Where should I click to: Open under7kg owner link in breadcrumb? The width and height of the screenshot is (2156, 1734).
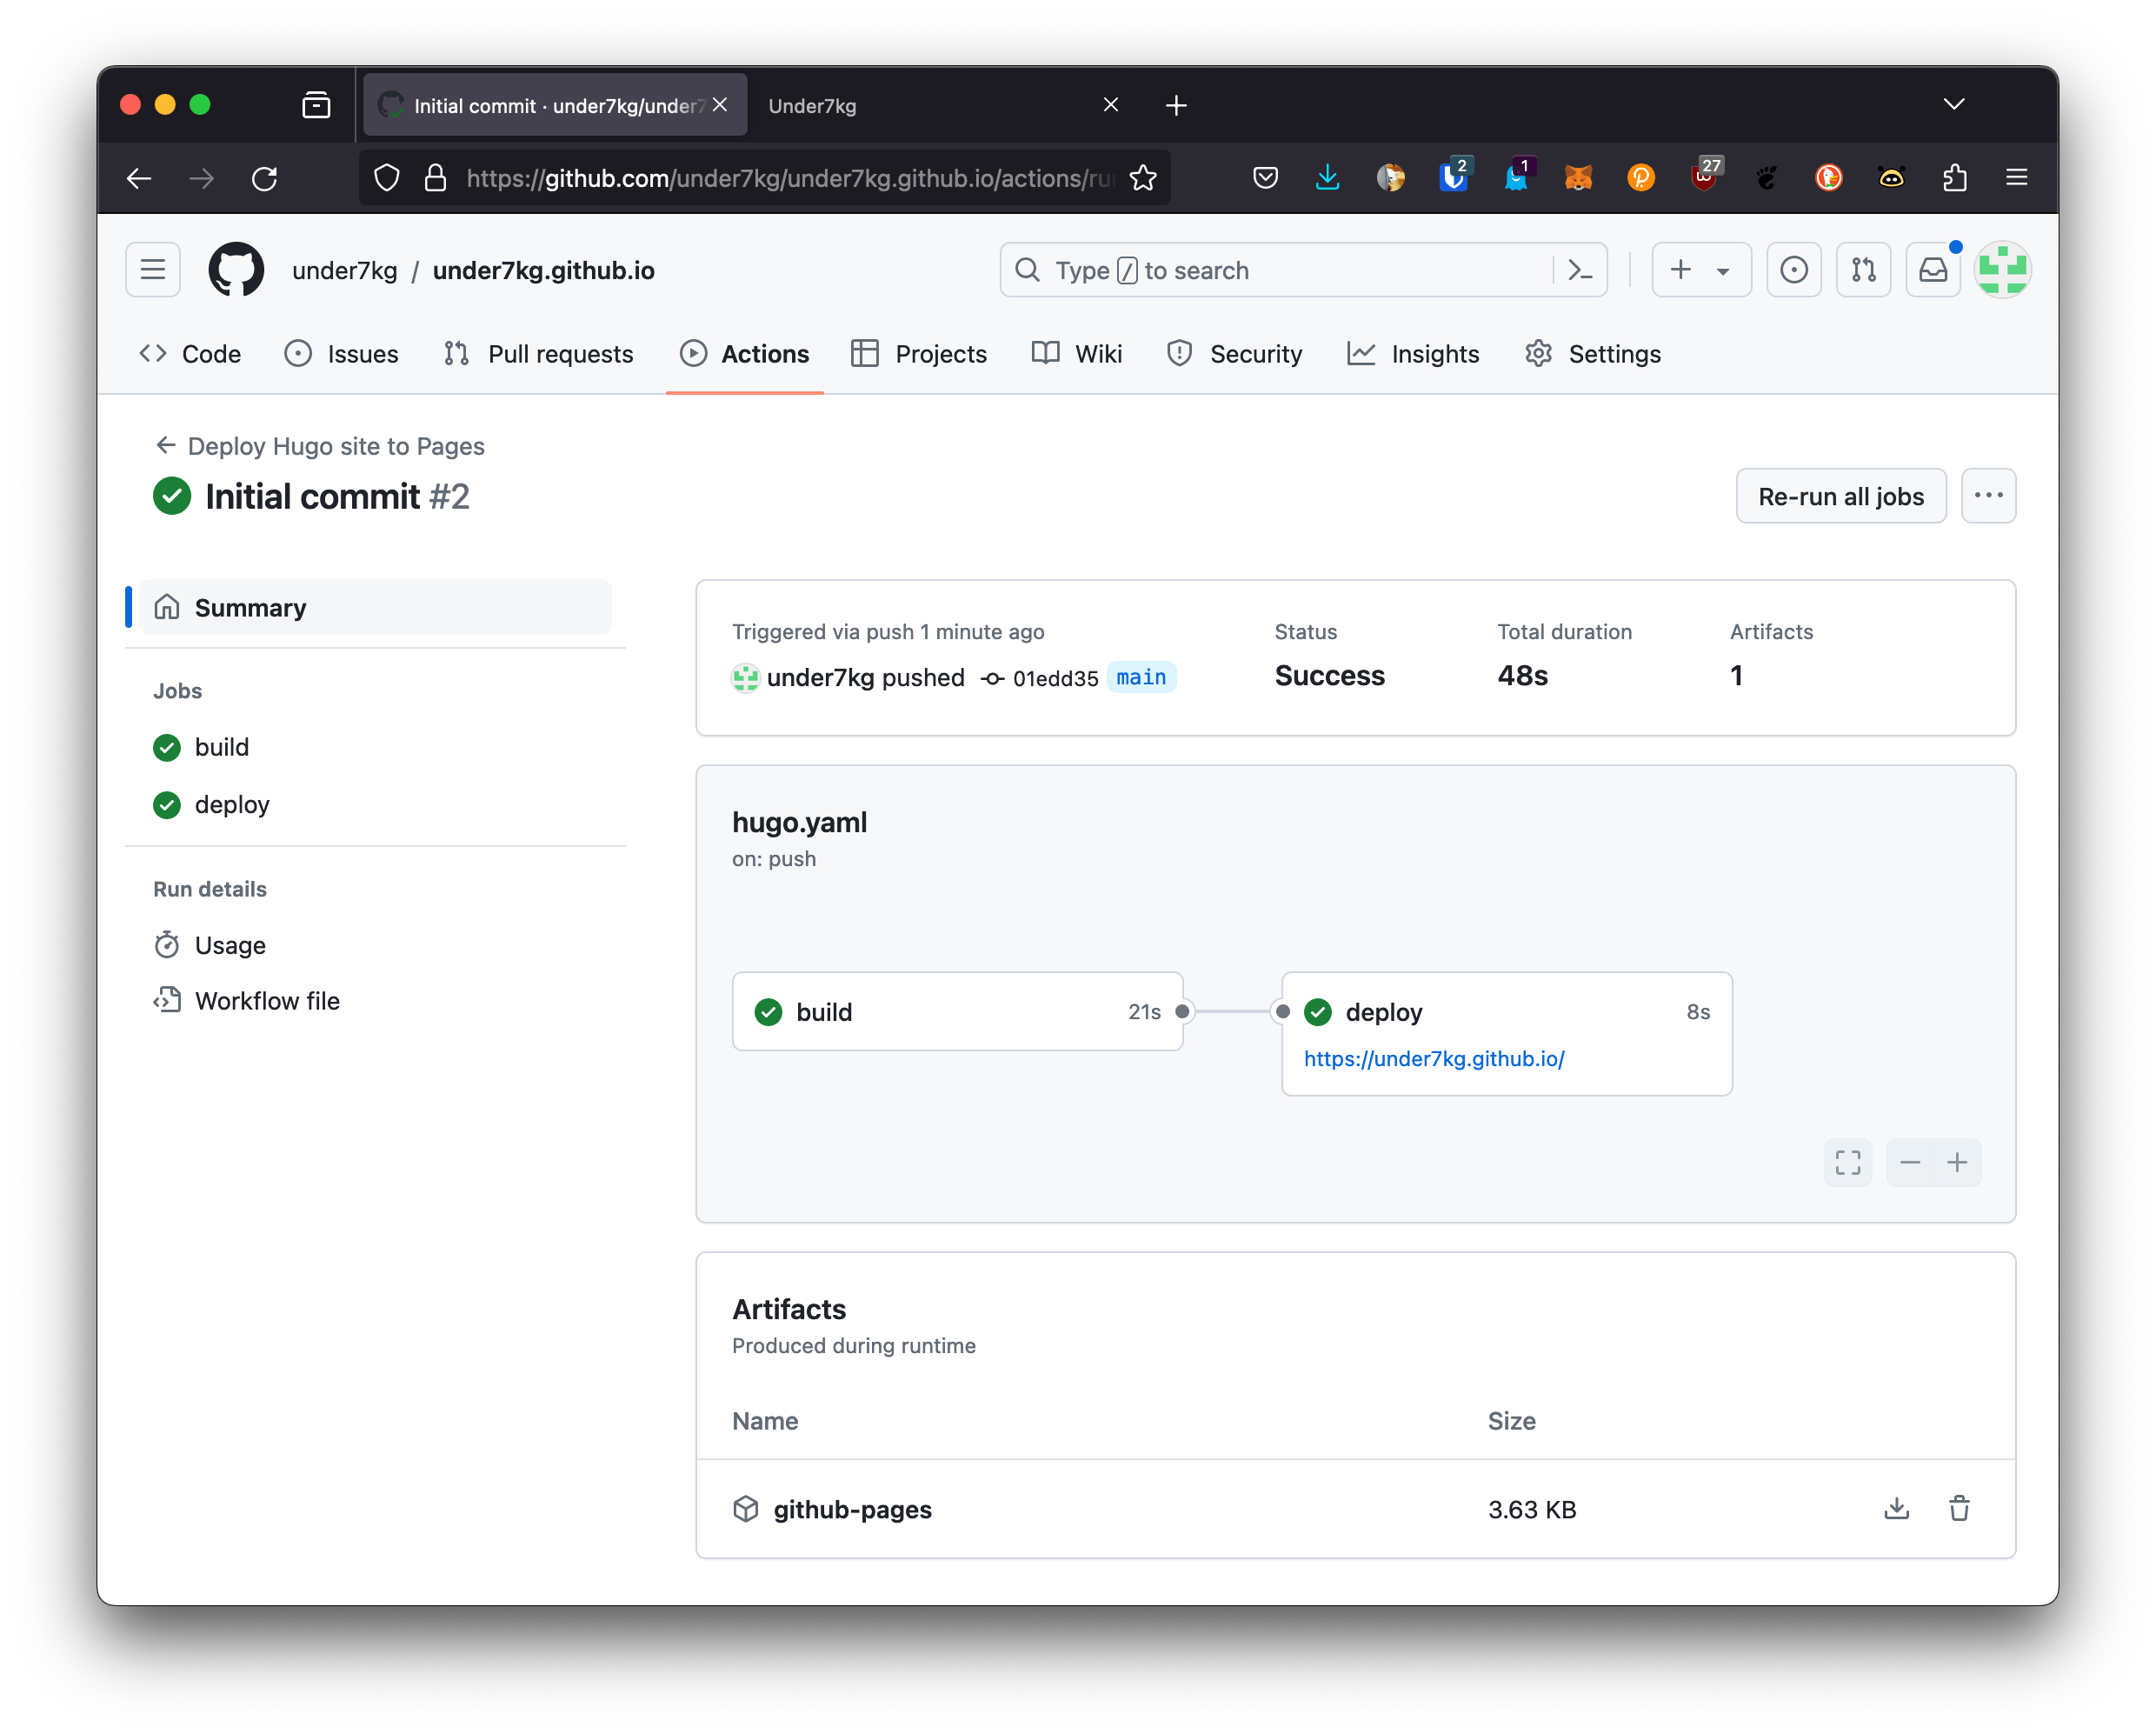(344, 270)
